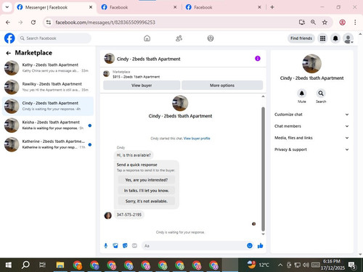
Task: Open Rawilky - 2beds 1bath Apartment chat
Action: 48,87
